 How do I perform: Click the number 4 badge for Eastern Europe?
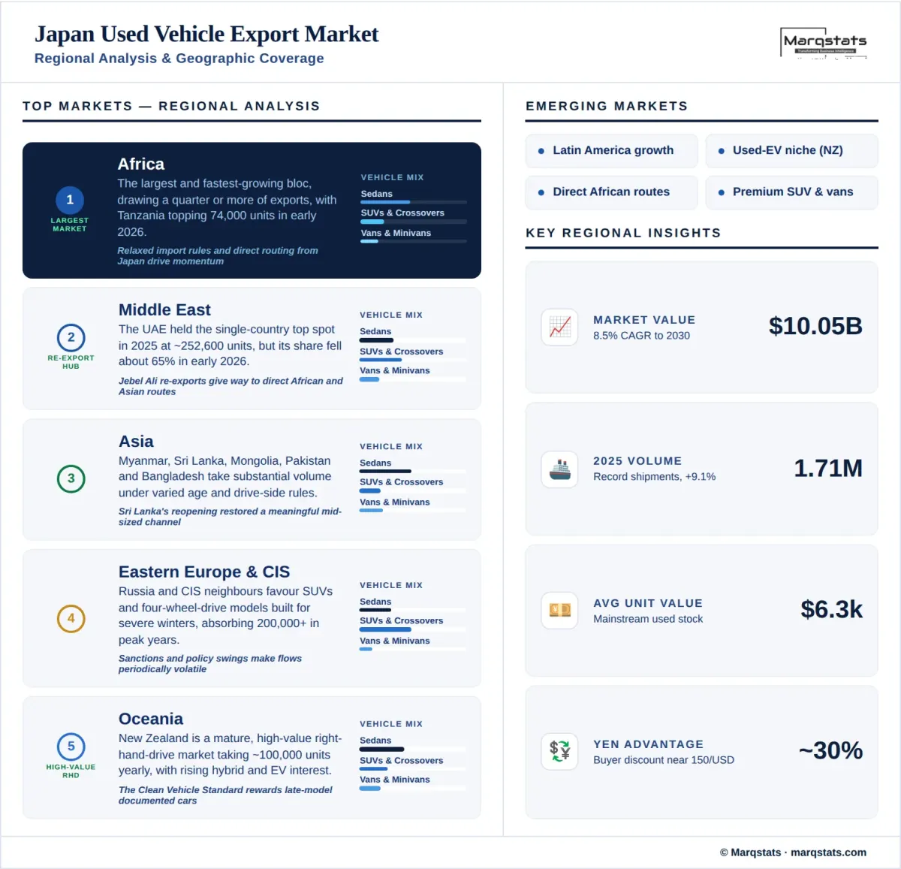click(71, 618)
